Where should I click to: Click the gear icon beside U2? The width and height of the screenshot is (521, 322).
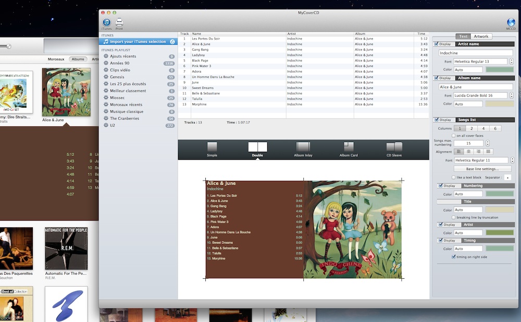tap(106, 125)
